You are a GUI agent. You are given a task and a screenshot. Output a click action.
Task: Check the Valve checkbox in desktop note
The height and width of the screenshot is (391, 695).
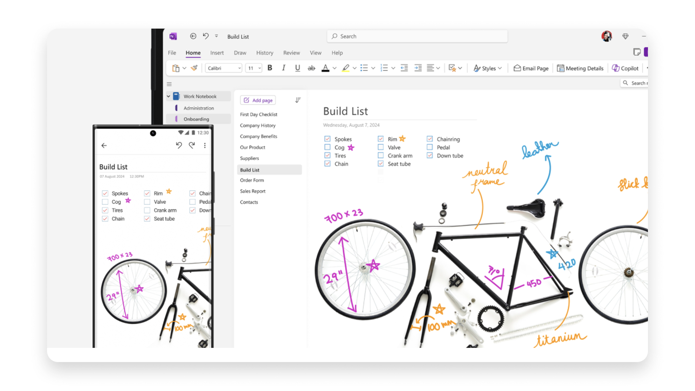click(381, 147)
